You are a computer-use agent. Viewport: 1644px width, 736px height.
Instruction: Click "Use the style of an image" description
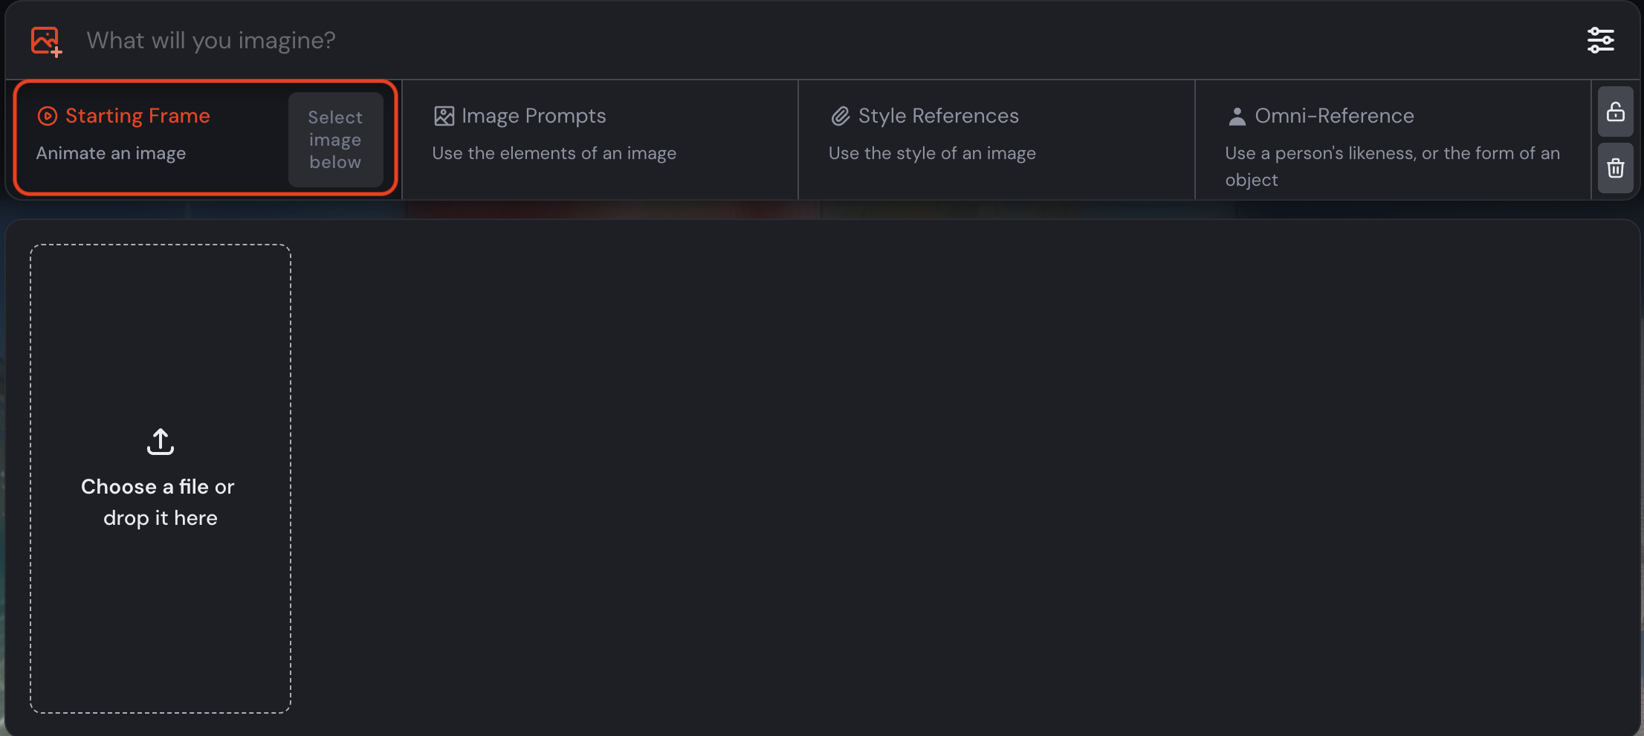[x=932, y=153]
